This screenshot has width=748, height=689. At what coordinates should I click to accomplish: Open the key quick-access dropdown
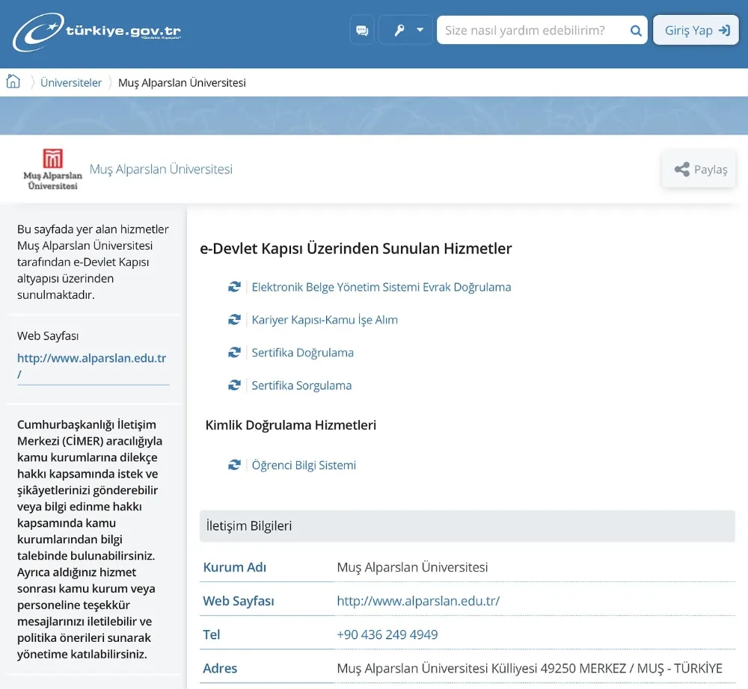tap(406, 31)
